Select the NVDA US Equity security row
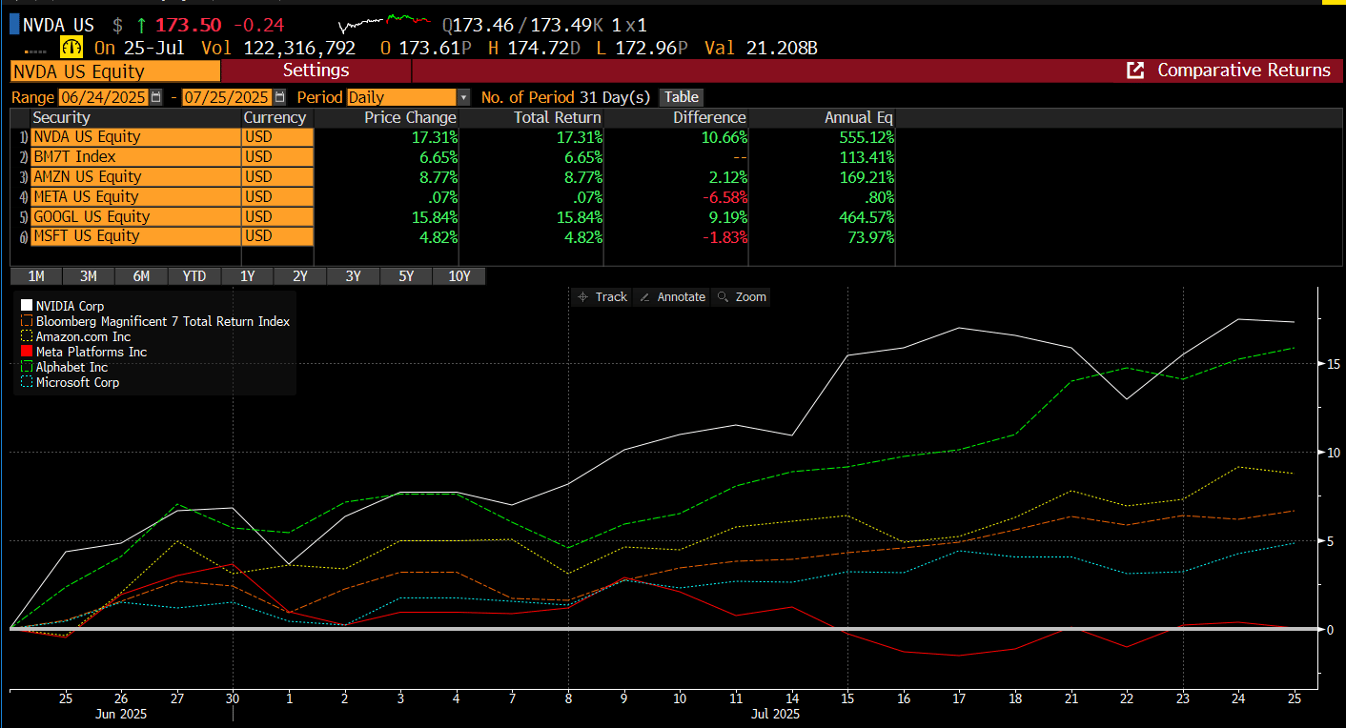This screenshot has width=1346, height=728. tap(135, 137)
